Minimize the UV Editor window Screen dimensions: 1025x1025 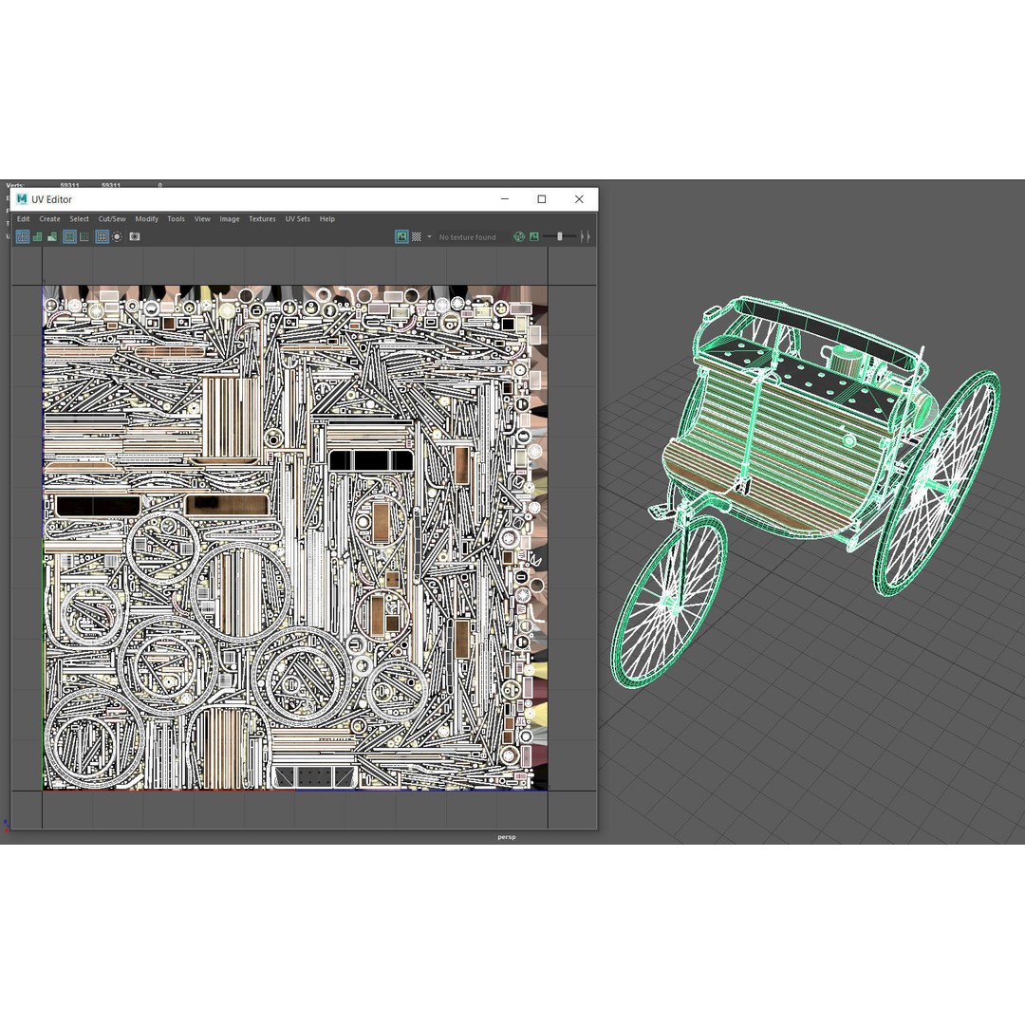505,198
